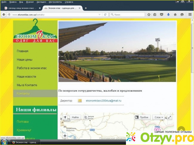194x145 pixels.
Task: Reload the page from the address bar
Action: coord(105,14)
